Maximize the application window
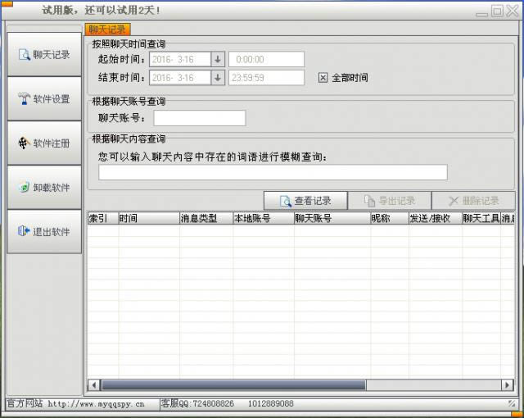The image size is (524, 418). point(497,11)
